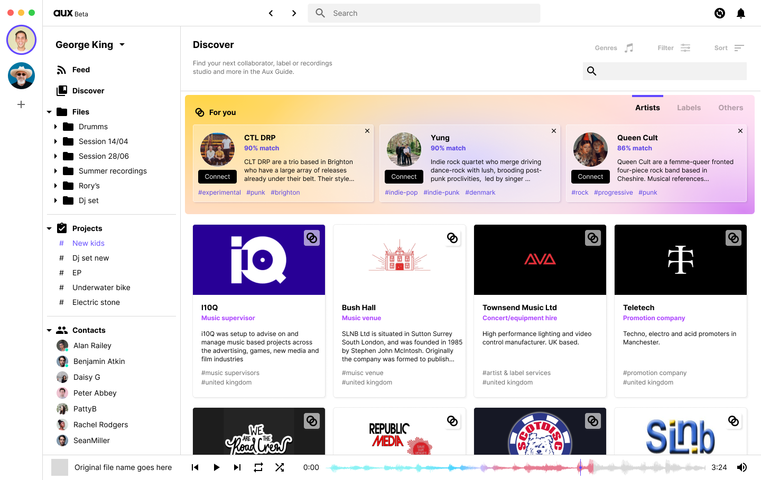Connect with Yung
Screen dimensions: 761x480
[x=404, y=177]
